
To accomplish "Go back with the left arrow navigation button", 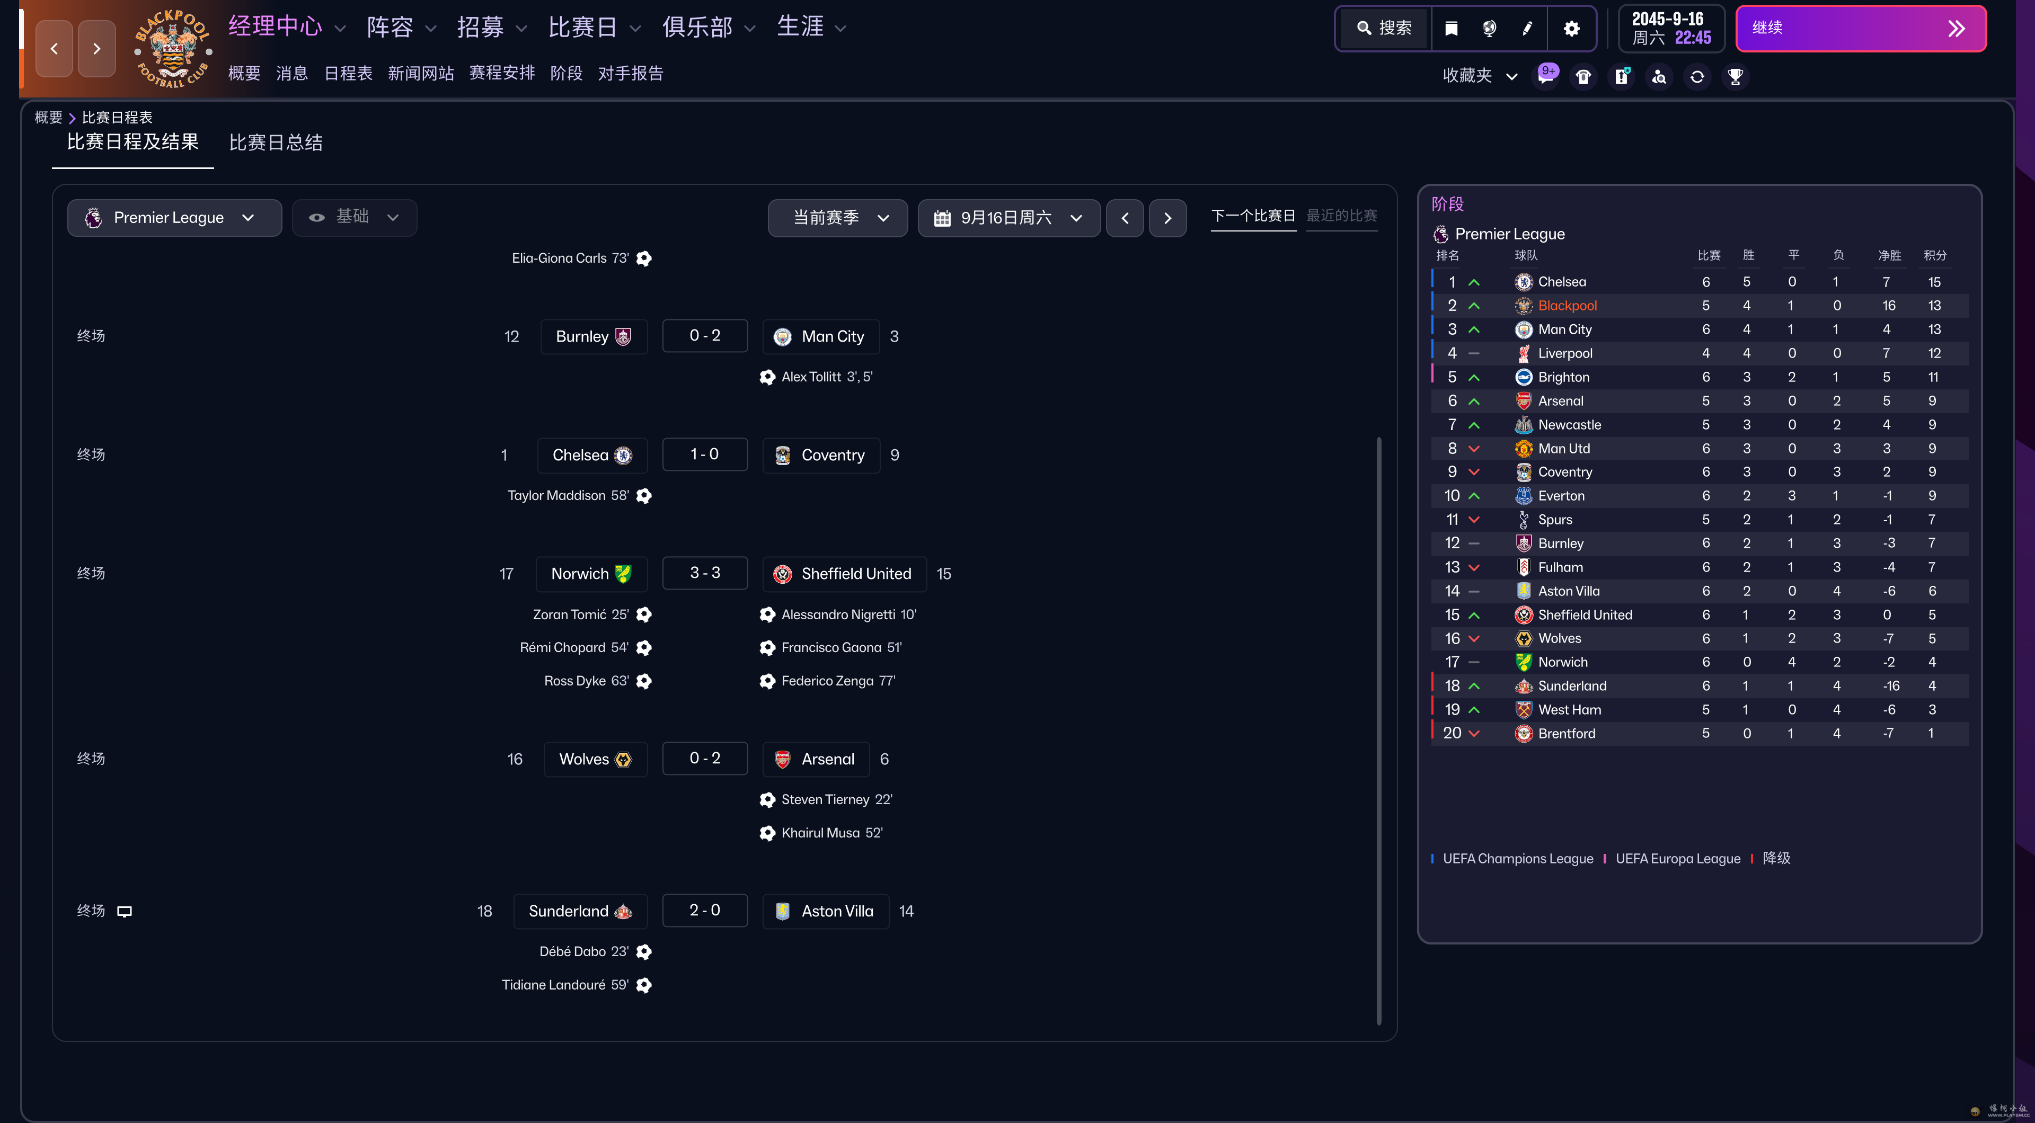I will click(x=55, y=48).
